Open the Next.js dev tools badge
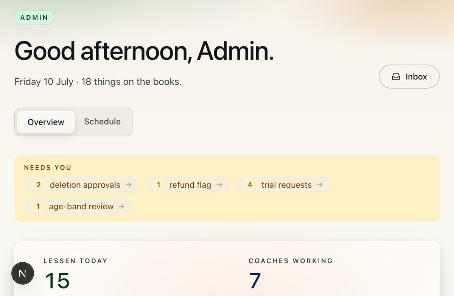Screen dimensions: 454x296 coord(23,273)
